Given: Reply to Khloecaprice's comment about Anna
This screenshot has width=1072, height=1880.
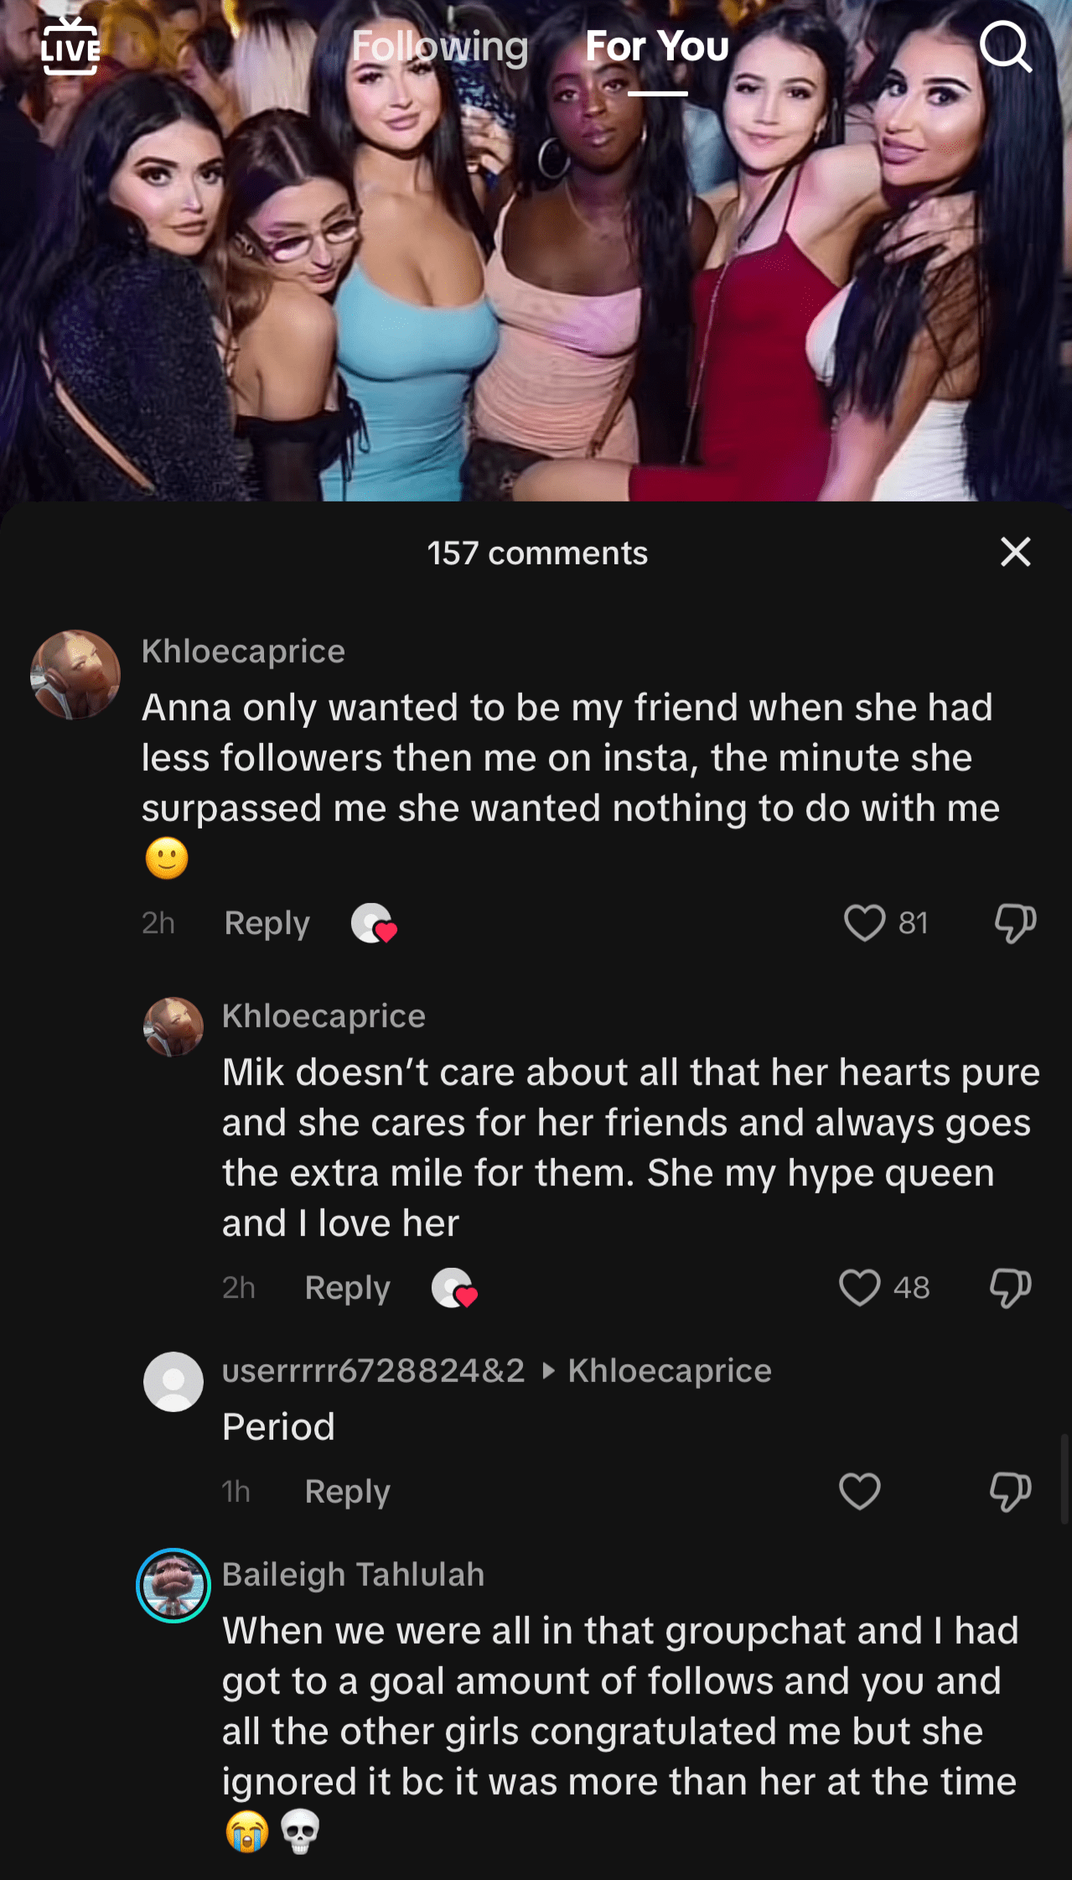Looking at the screenshot, I should pyautogui.click(x=267, y=923).
